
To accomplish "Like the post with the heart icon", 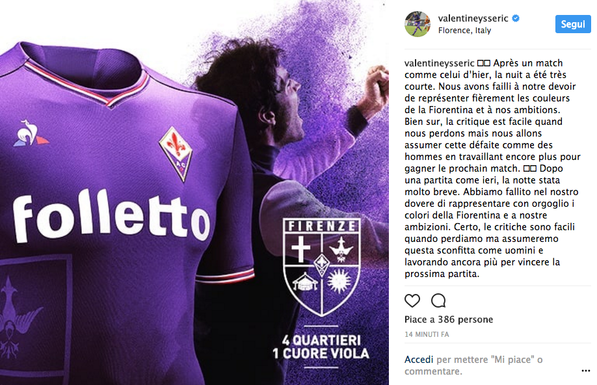I will pos(412,301).
